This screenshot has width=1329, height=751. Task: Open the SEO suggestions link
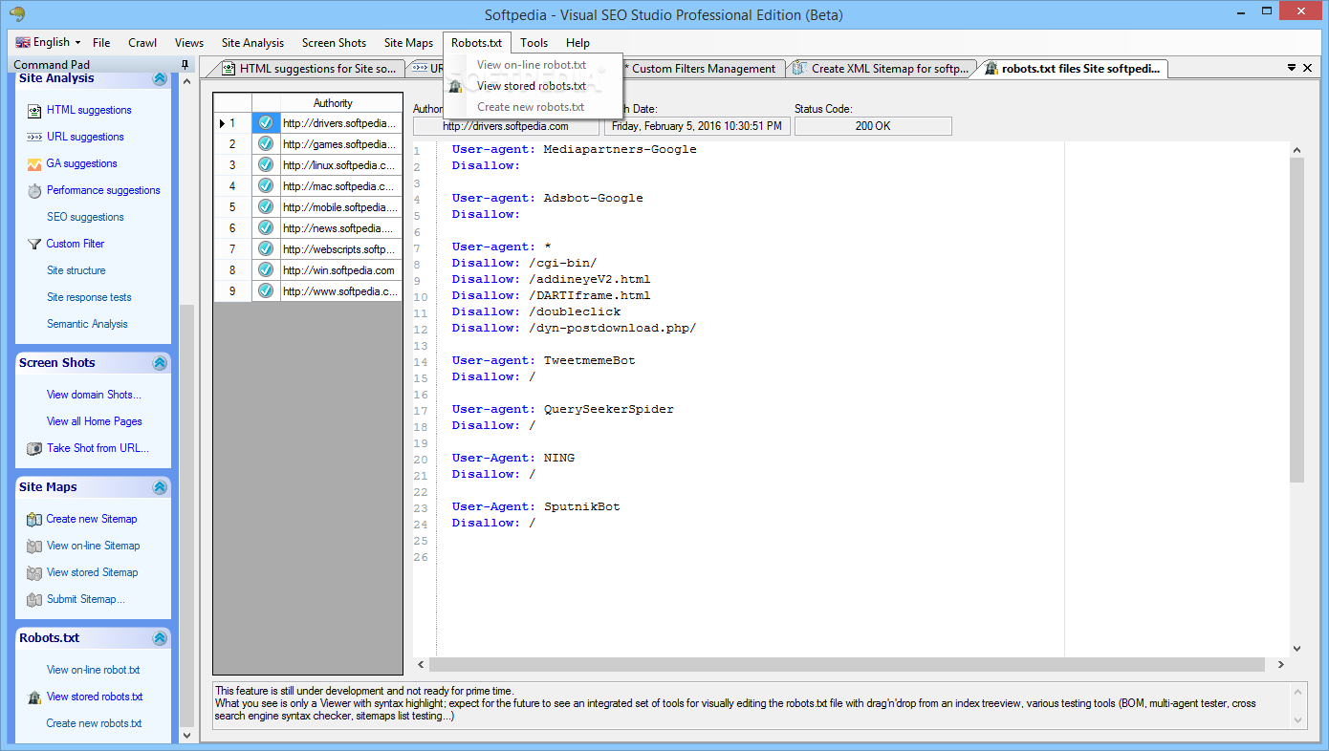[x=85, y=217]
